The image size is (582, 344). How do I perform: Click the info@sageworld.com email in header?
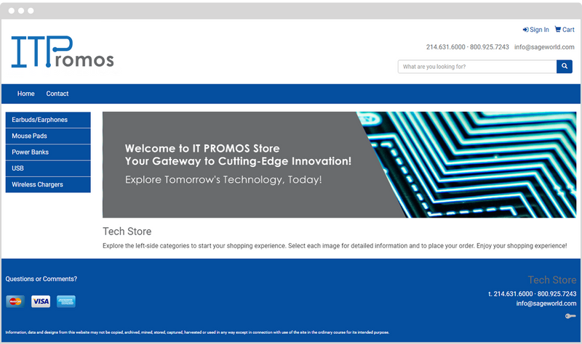pos(545,47)
